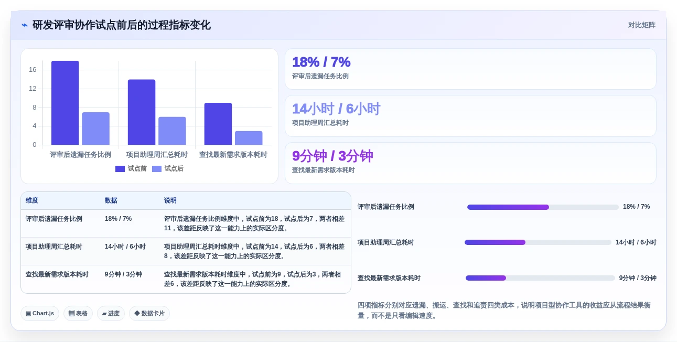This screenshot has height=342, width=677.
Task: Click the 试点后 bar for 项目助理周汇总耗时
Action: pyautogui.click(x=172, y=131)
